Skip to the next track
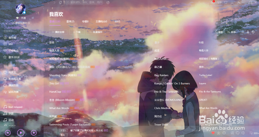Viewport: 259px width, 137px height. point(34,133)
